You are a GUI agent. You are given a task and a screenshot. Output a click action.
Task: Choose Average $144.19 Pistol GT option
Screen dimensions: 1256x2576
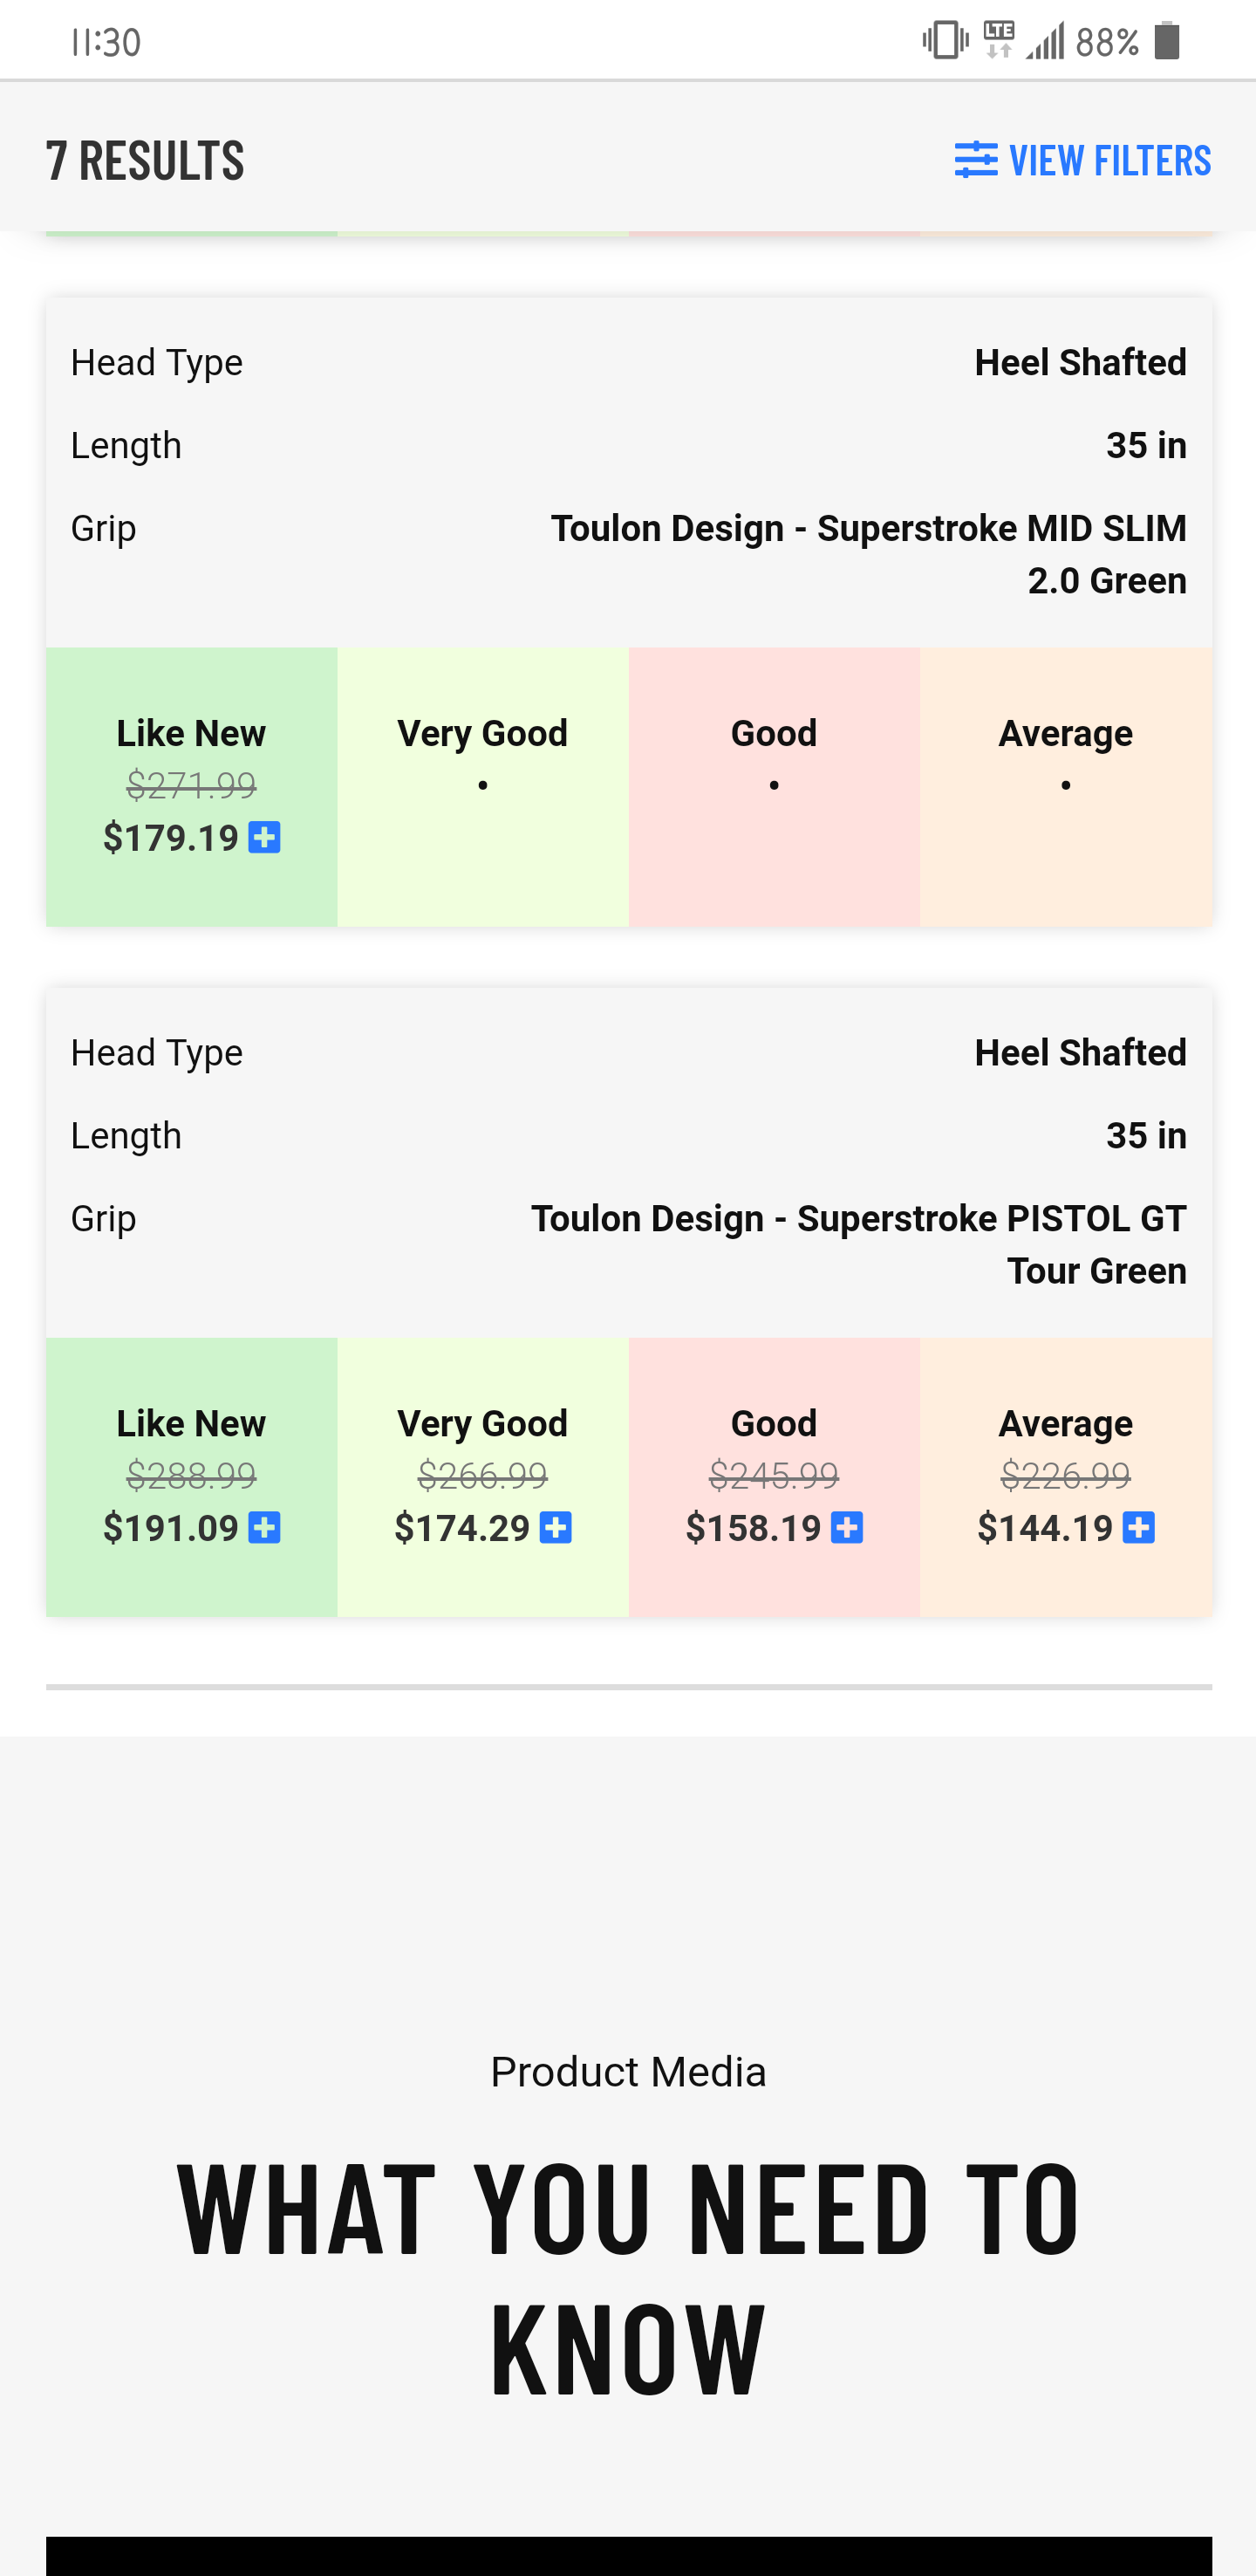pos(1066,1476)
